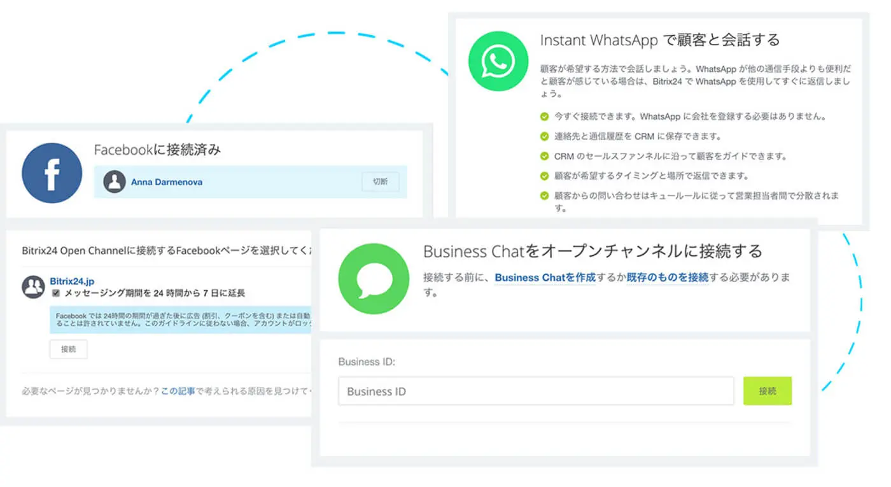Toggle the メッセージング期間 extension checkbox
This screenshot has height=487, width=891.
pos(56,293)
